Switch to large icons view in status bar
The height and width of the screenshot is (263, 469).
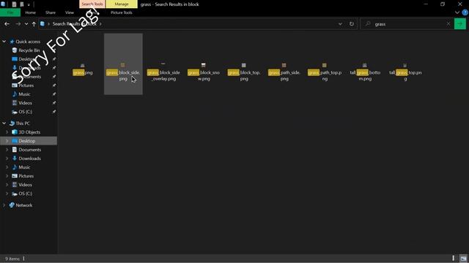(x=463, y=258)
